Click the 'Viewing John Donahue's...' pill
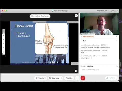122x91 pixels. (40, 16)
